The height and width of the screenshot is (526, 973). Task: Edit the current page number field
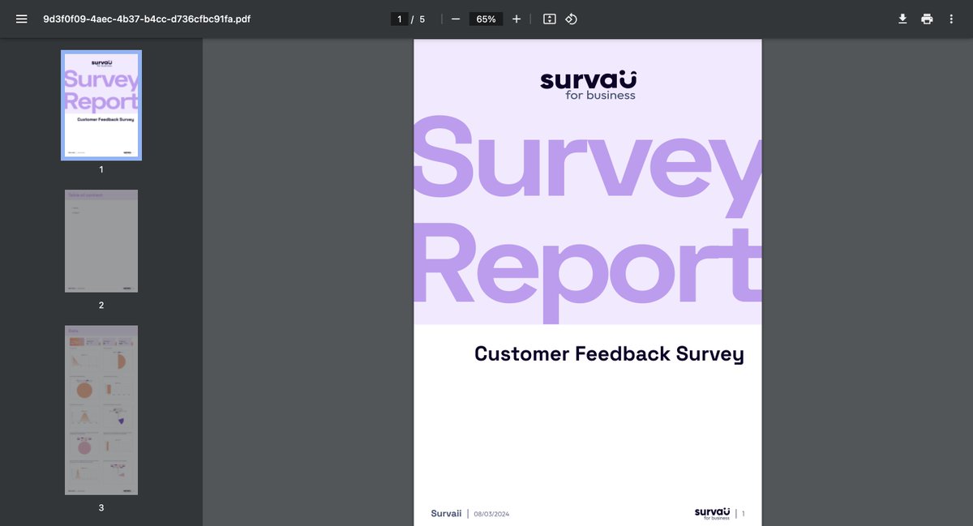pyautogui.click(x=399, y=19)
